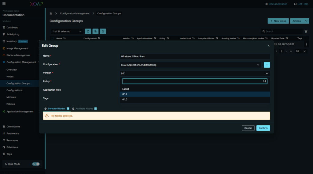Choose version 0.1.0 from the list
The width and height of the screenshot is (313, 174).
(125, 100)
